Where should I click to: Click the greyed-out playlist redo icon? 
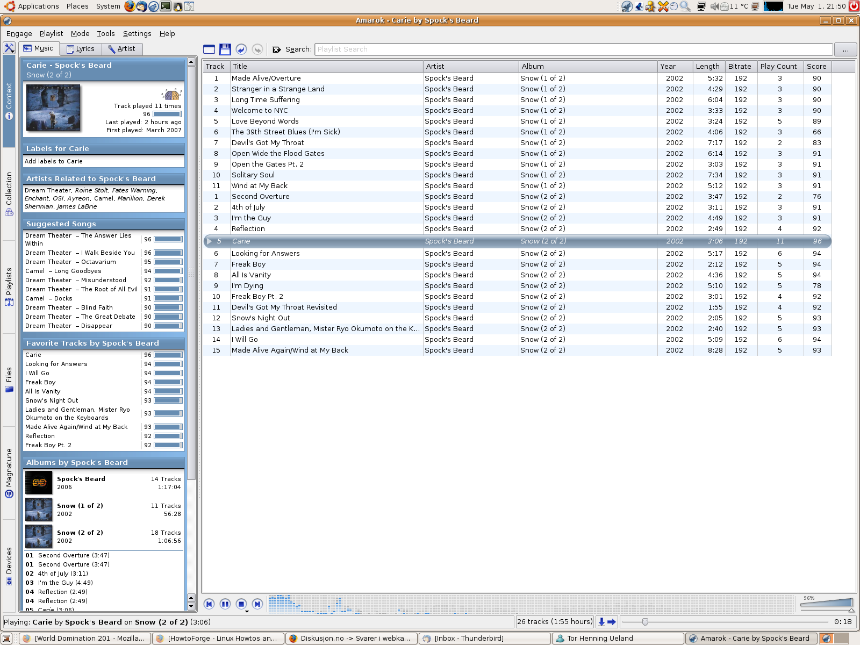pos(257,49)
